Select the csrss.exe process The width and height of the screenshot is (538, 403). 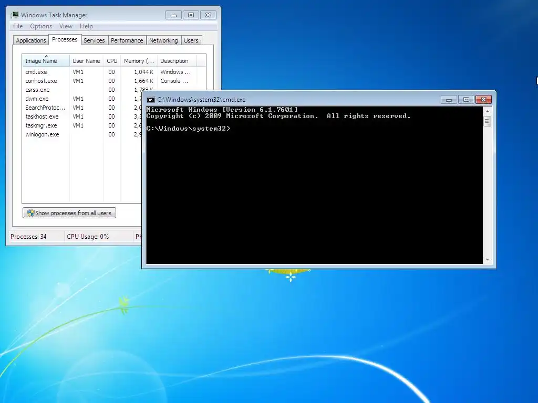82,90
